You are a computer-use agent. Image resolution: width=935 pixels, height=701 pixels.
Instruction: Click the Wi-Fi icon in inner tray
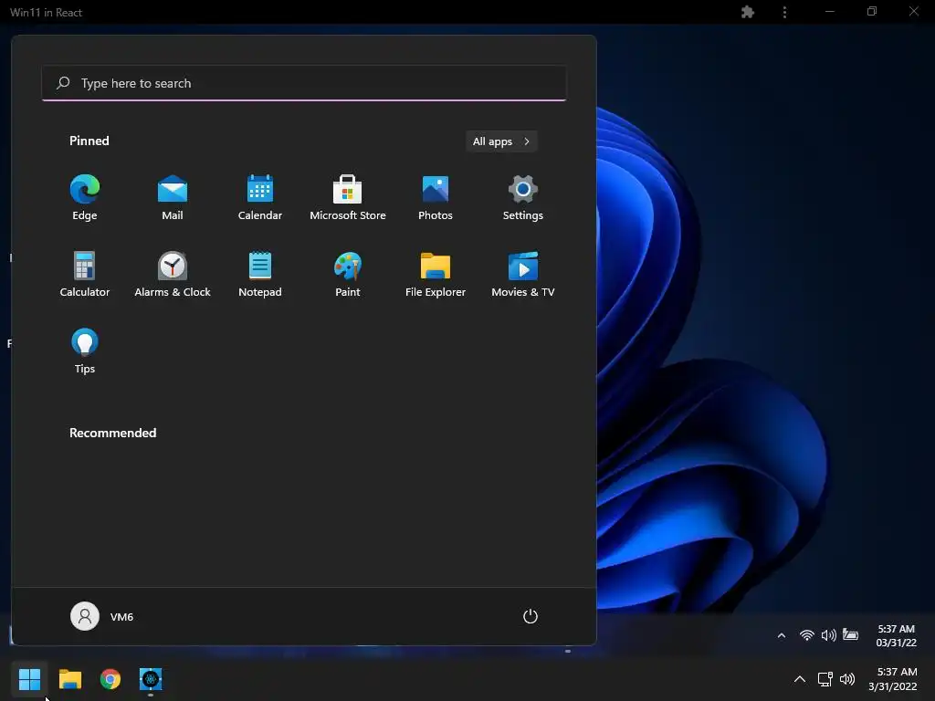point(807,635)
